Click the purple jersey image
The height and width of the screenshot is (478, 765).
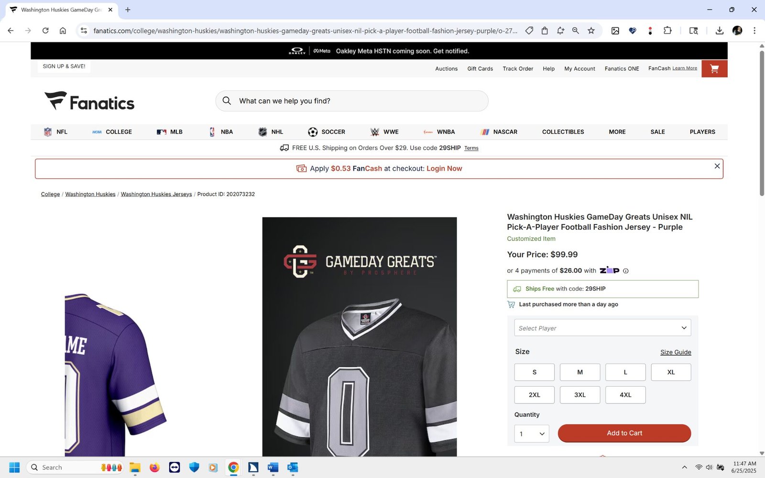(x=115, y=374)
